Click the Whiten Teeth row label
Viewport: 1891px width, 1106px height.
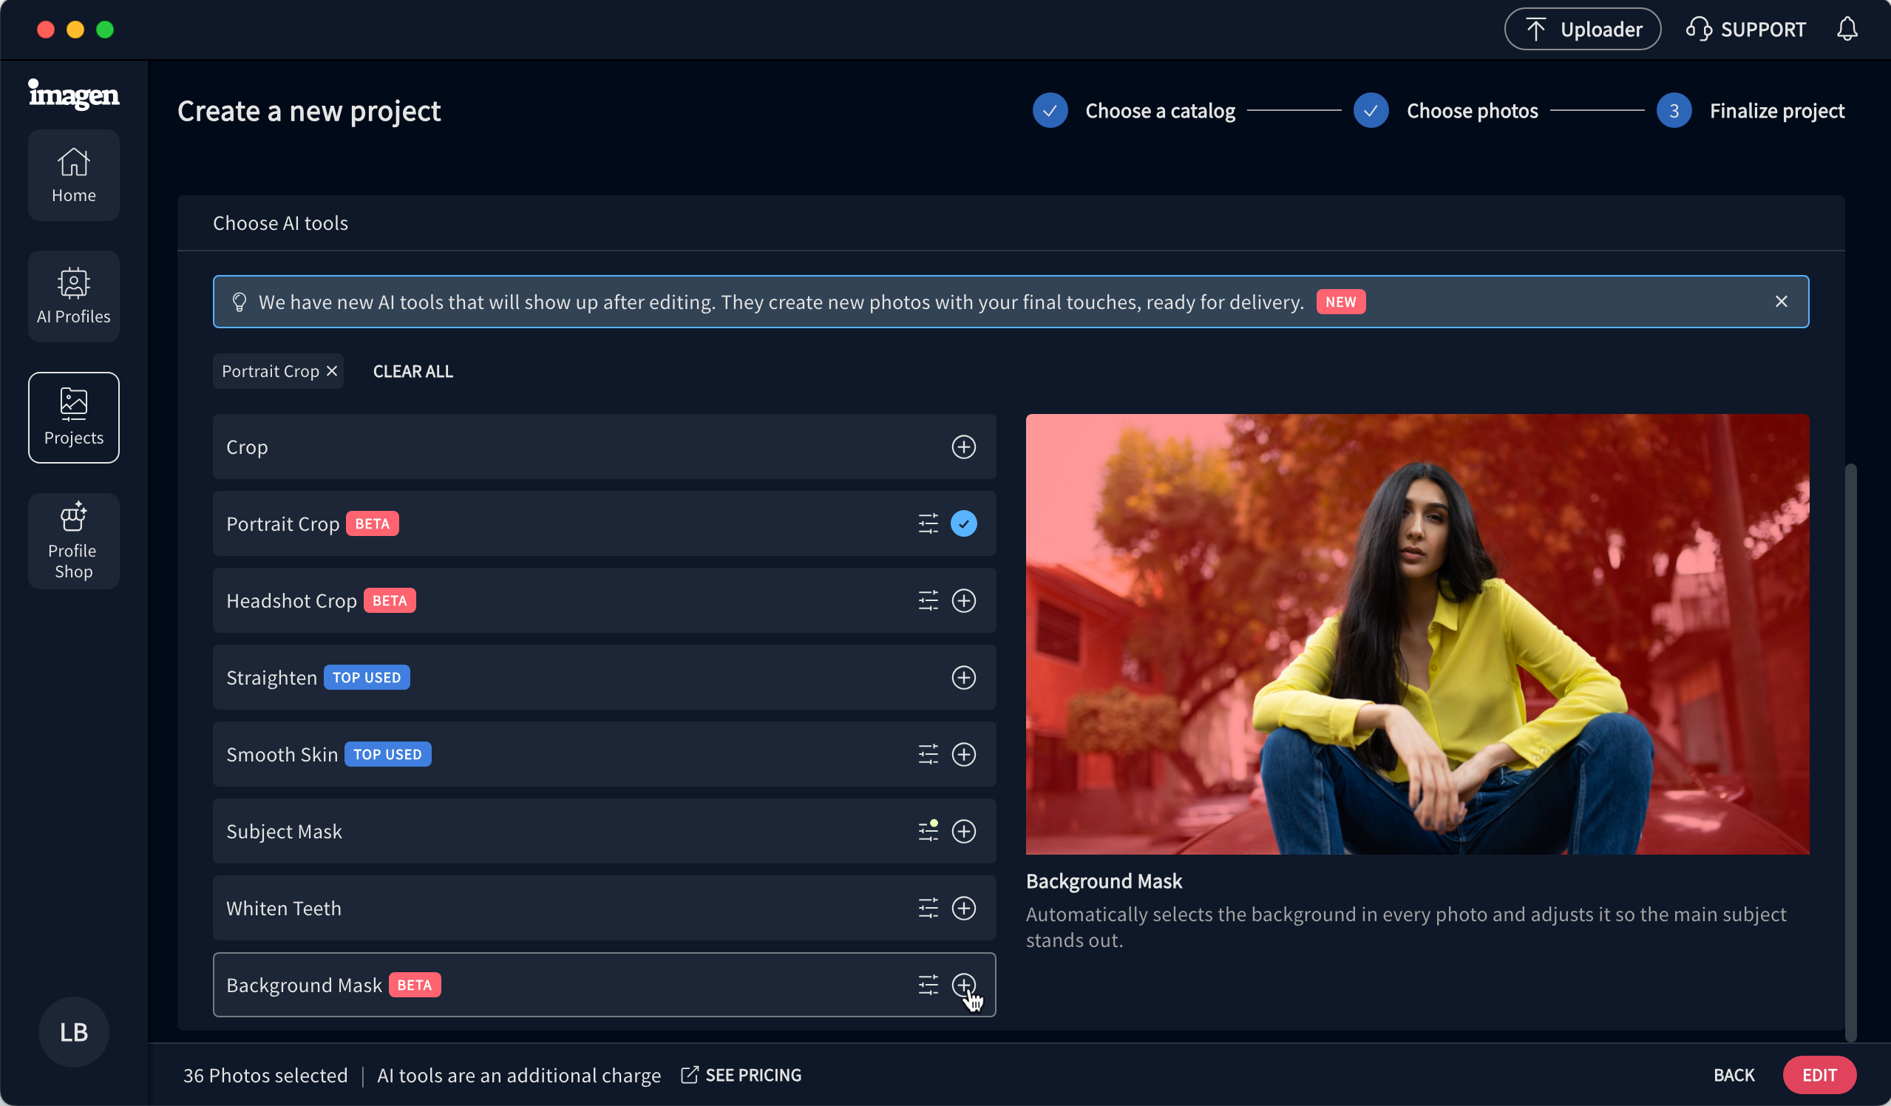pos(284,909)
